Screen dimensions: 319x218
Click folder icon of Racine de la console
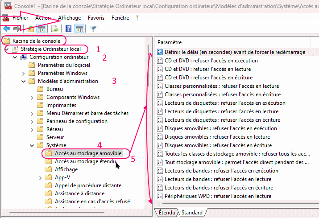click(x=7, y=41)
